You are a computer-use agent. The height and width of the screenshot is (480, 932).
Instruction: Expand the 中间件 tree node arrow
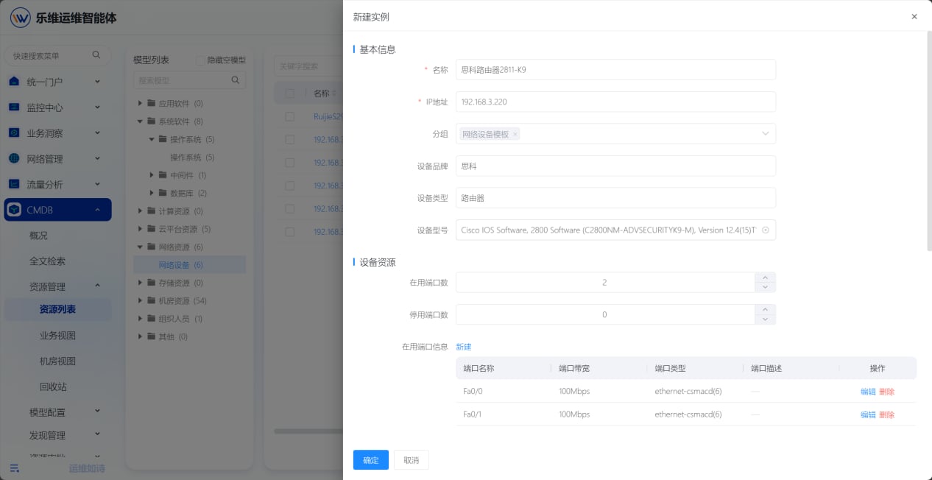152,175
